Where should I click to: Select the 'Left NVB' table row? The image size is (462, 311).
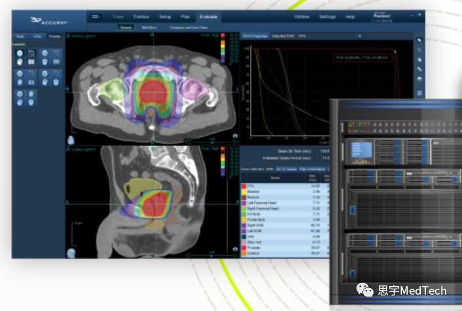click(x=285, y=231)
